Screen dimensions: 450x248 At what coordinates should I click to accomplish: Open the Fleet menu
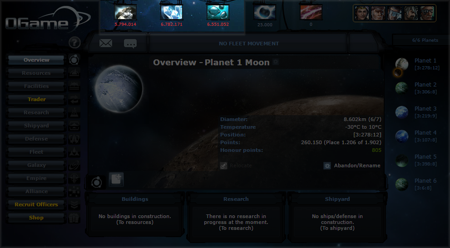click(x=36, y=152)
